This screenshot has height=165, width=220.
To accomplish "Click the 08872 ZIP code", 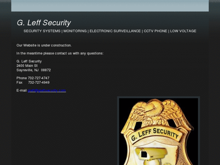I will pos(46,70).
